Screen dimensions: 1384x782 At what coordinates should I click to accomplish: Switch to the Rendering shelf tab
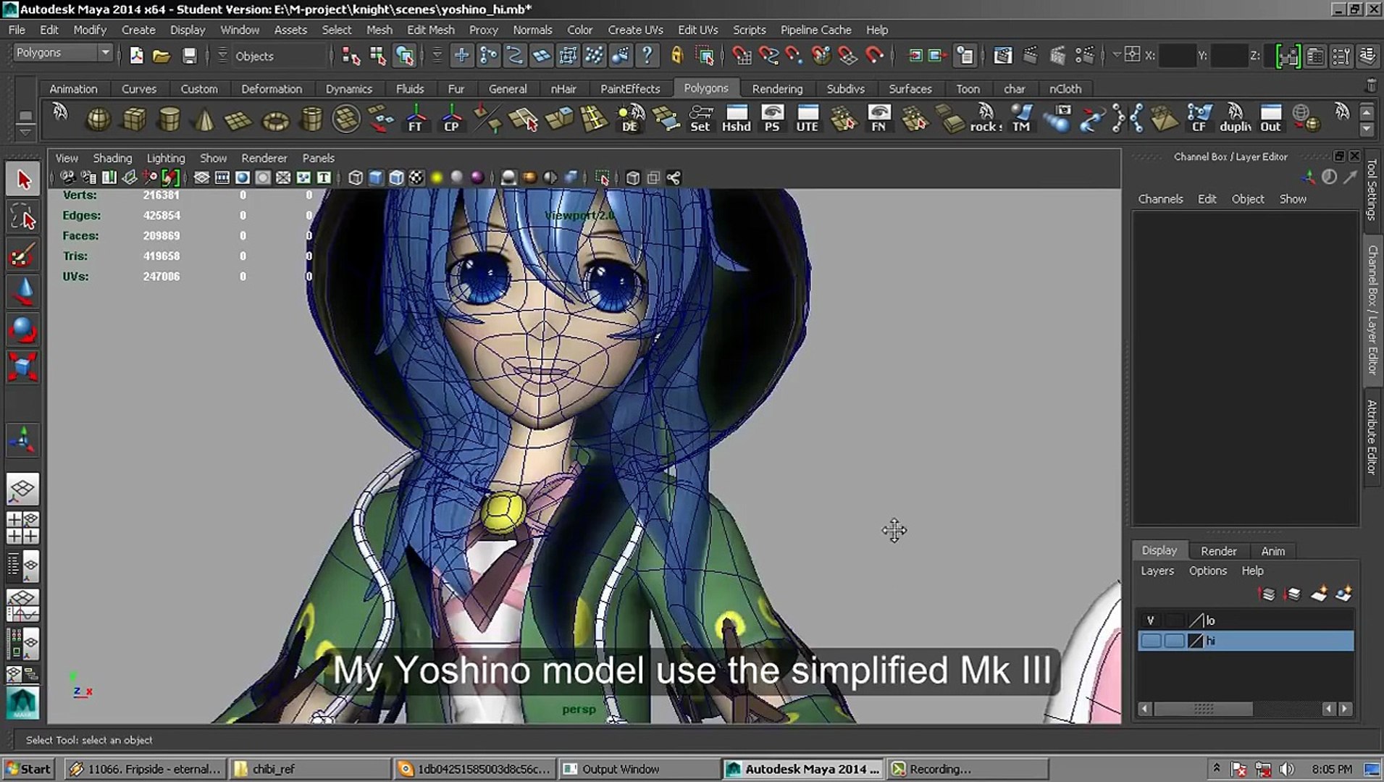click(x=777, y=88)
